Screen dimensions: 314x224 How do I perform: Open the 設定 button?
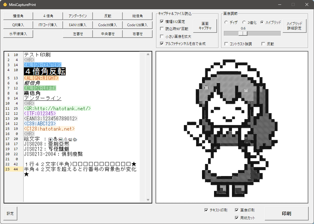(x=10, y=214)
